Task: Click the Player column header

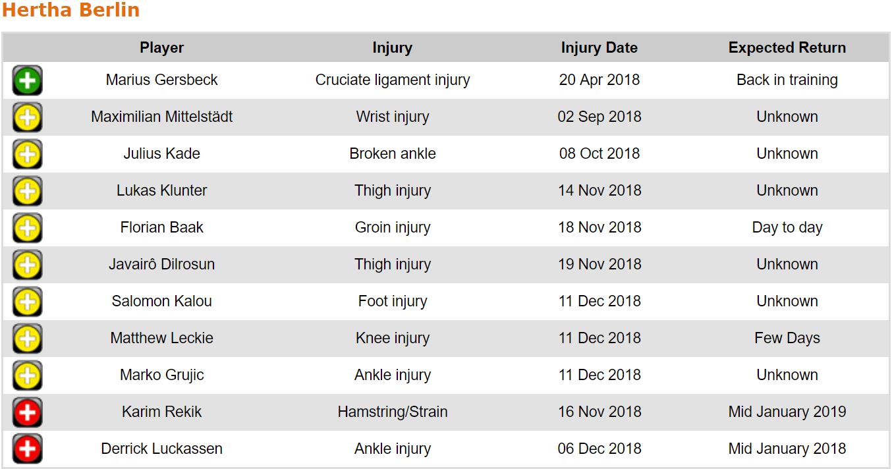Action: click(x=161, y=48)
